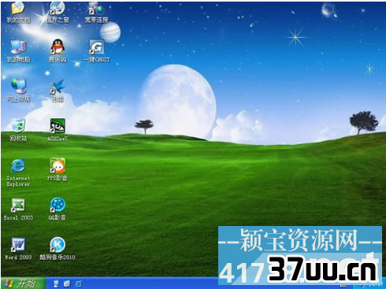
Task: Select the Excel 2003 shortcut
Action: click(x=18, y=206)
